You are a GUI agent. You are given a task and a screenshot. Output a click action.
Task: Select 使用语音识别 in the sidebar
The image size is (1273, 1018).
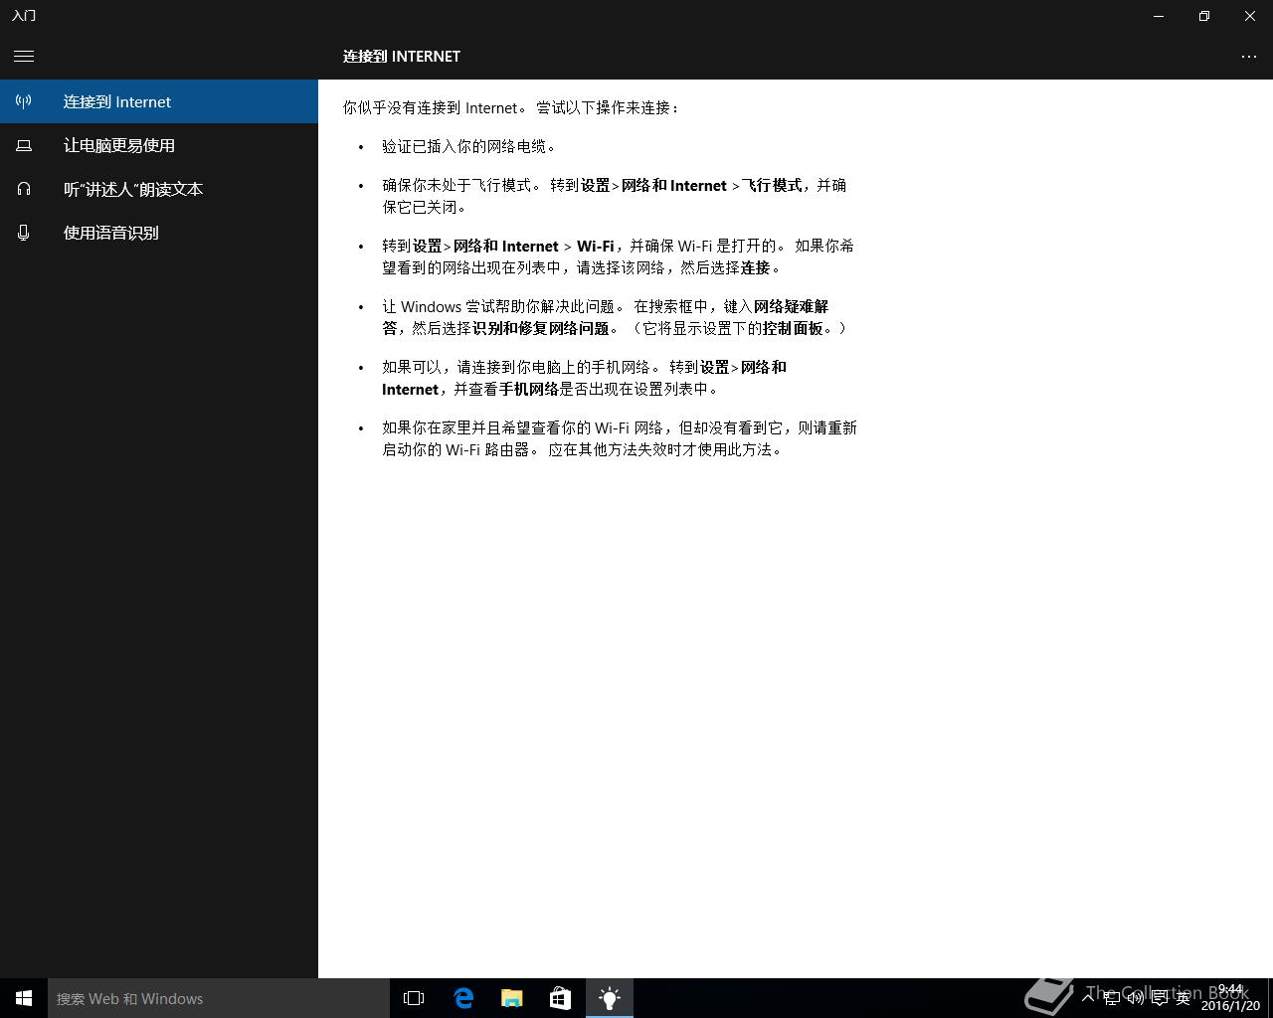(x=159, y=233)
